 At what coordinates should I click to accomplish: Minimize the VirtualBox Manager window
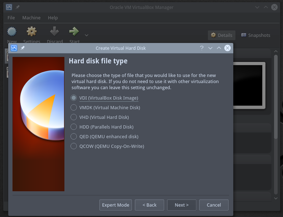click(x=257, y=7)
